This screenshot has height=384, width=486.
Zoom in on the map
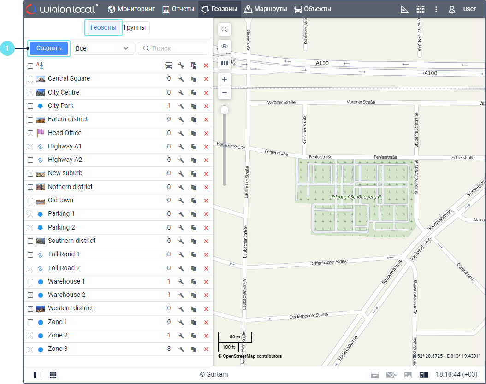pyautogui.click(x=225, y=79)
